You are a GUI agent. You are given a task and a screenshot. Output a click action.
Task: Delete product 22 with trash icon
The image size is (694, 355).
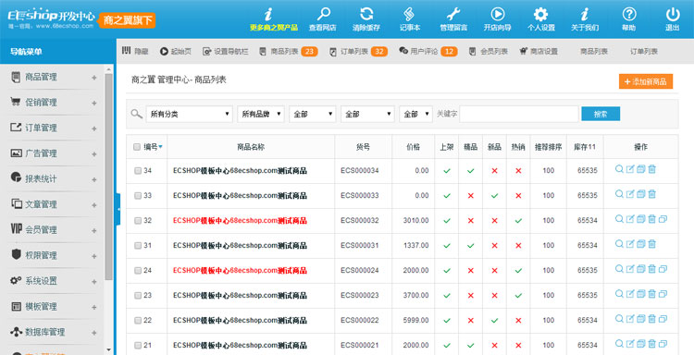pos(652,318)
